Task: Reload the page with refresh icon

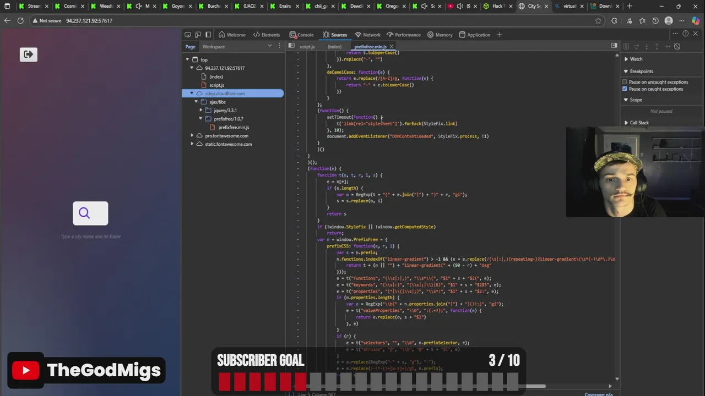Action: [x=20, y=20]
